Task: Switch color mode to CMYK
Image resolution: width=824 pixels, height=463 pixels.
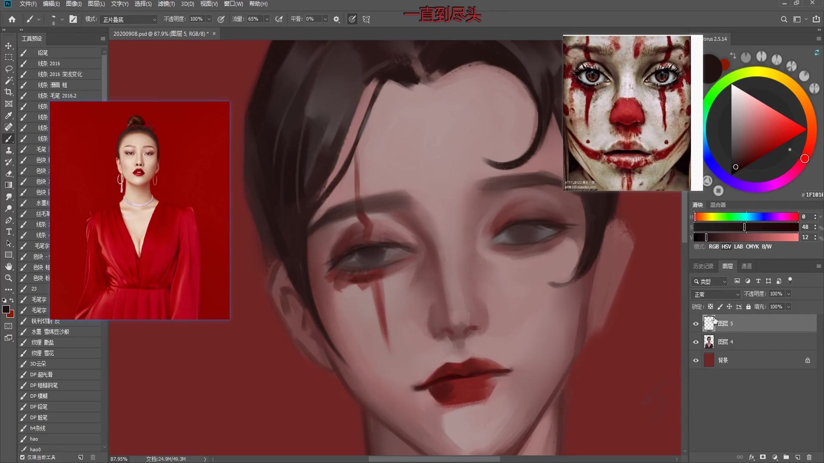Action: [752, 247]
